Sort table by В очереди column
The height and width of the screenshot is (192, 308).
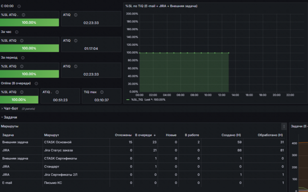tap(145, 135)
